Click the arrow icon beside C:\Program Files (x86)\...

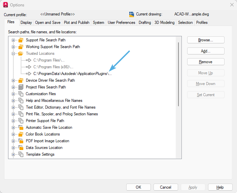[x=28, y=67]
